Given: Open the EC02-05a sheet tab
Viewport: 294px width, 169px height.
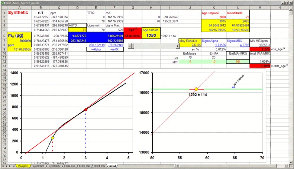Looking at the screenshot, I should 70,166.
